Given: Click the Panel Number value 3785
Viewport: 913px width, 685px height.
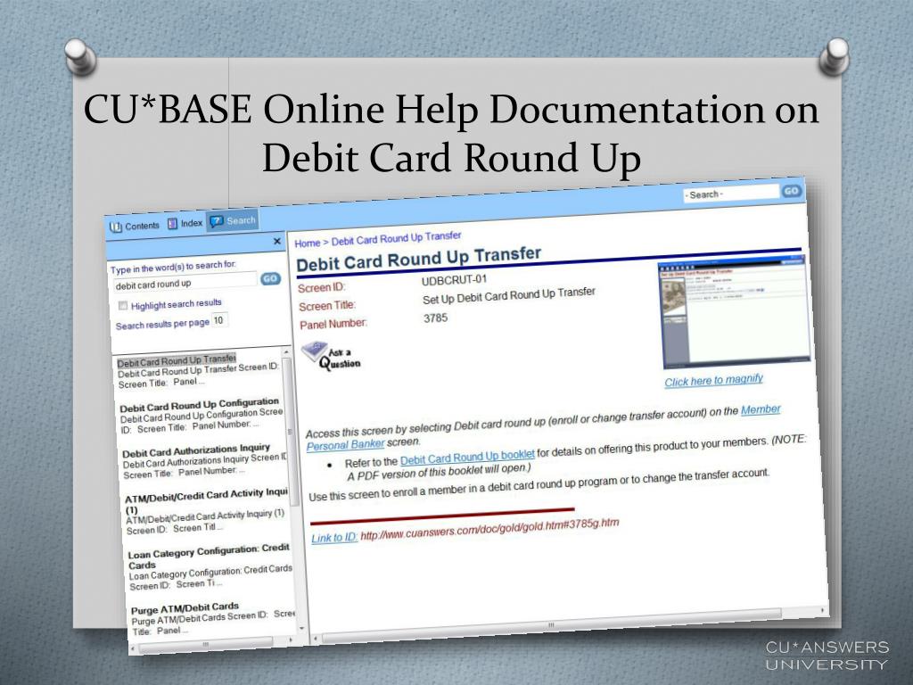Looking at the screenshot, I should 435,318.
